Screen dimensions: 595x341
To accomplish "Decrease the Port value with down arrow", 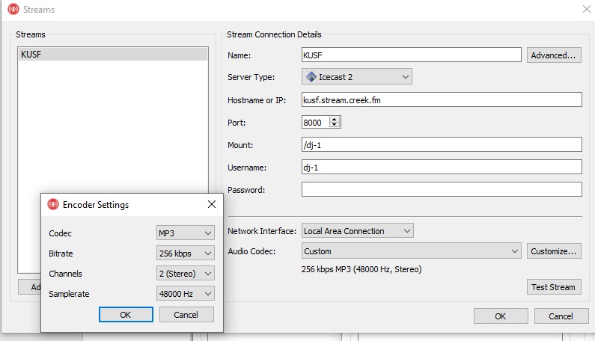I will point(335,125).
